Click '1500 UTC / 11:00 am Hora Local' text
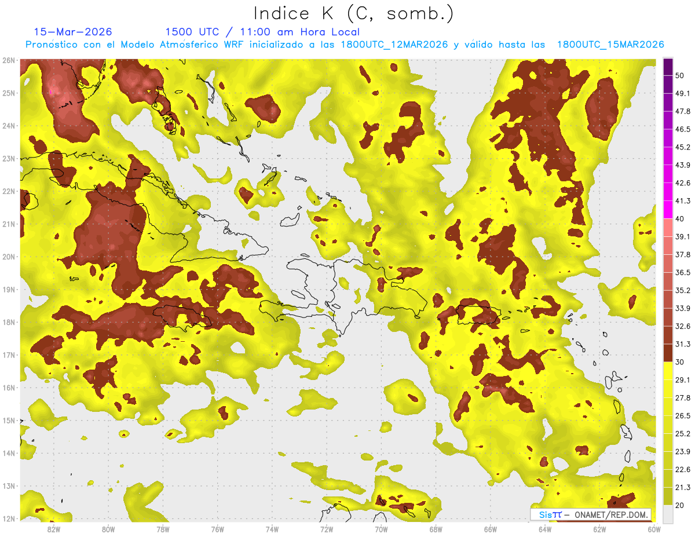Viewport: 695px width, 537px height. pyautogui.click(x=262, y=32)
